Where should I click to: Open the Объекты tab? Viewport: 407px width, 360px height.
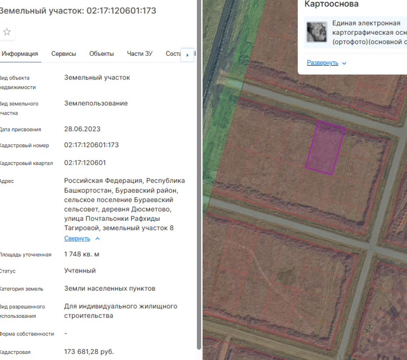point(101,54)
